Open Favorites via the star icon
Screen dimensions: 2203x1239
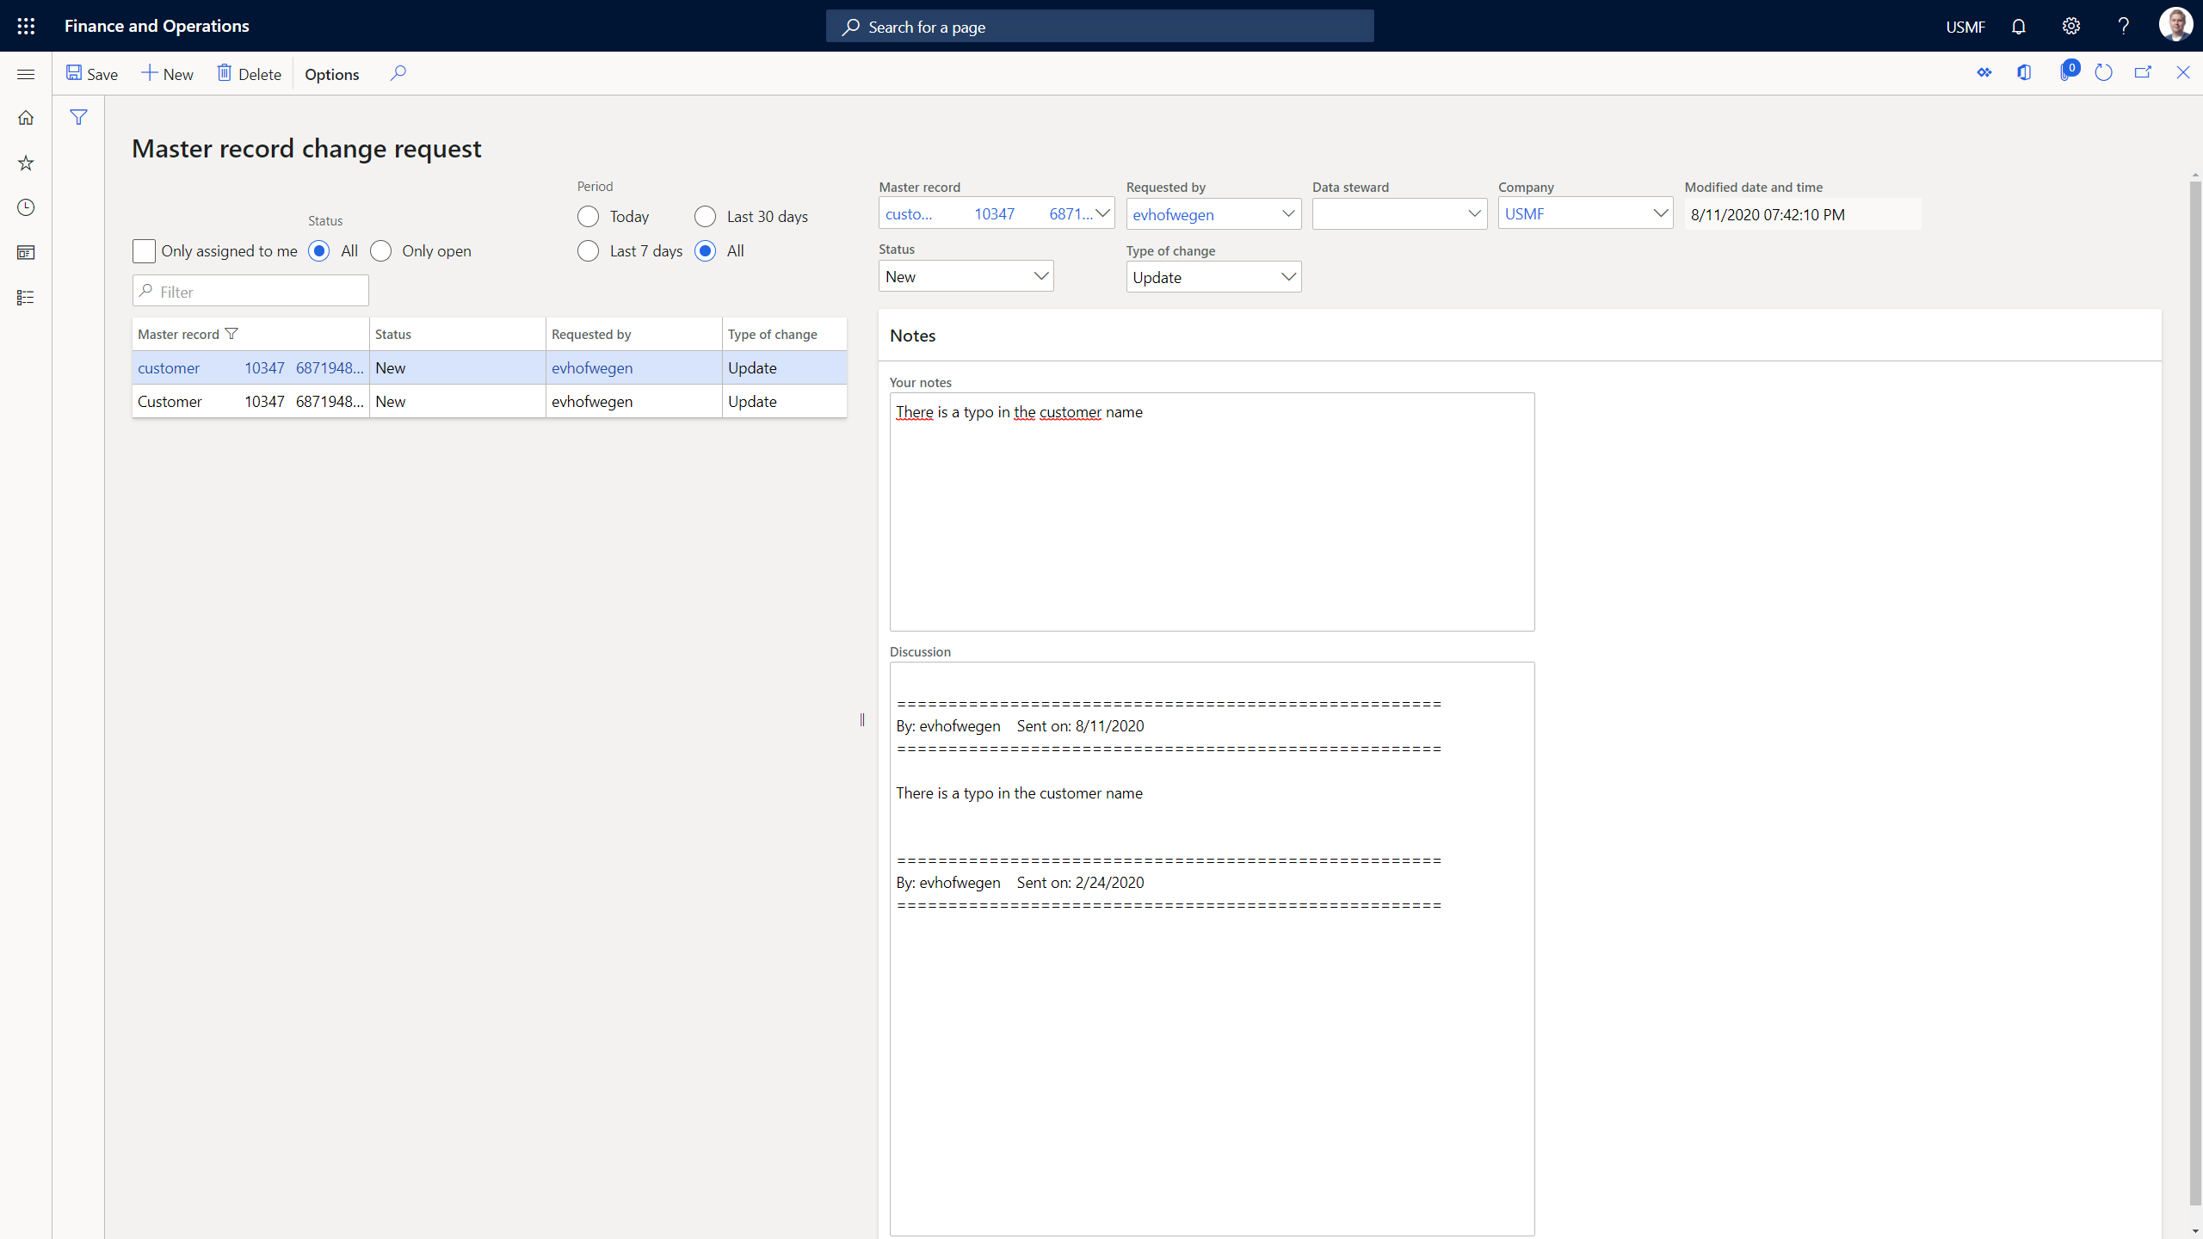[26, 163]
